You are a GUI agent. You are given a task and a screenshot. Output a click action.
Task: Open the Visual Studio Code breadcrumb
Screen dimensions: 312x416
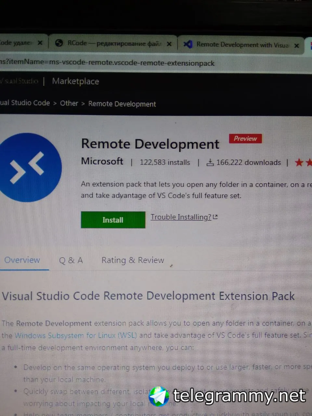25,103
